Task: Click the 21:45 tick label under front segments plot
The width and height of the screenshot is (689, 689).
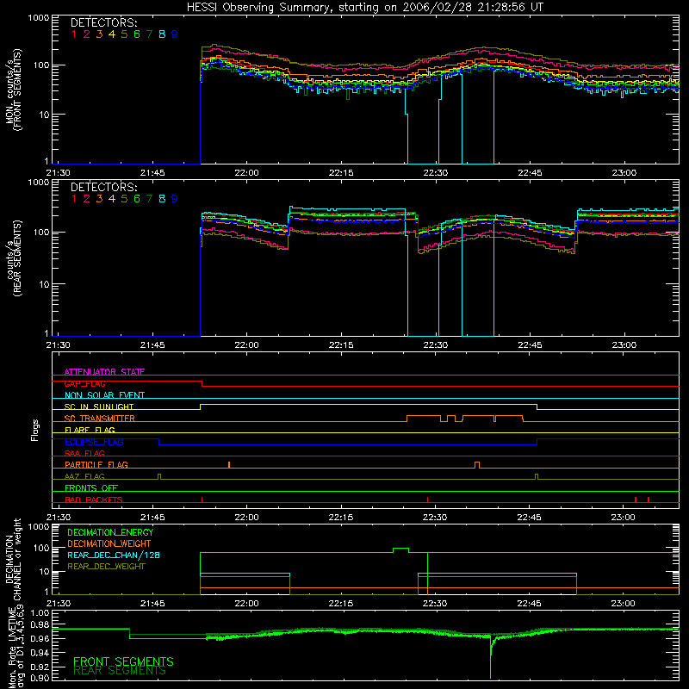Action: click(x=152, y=173)
